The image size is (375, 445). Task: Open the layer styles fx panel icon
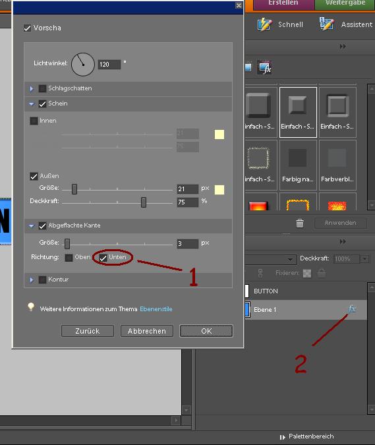pos(264,67)
